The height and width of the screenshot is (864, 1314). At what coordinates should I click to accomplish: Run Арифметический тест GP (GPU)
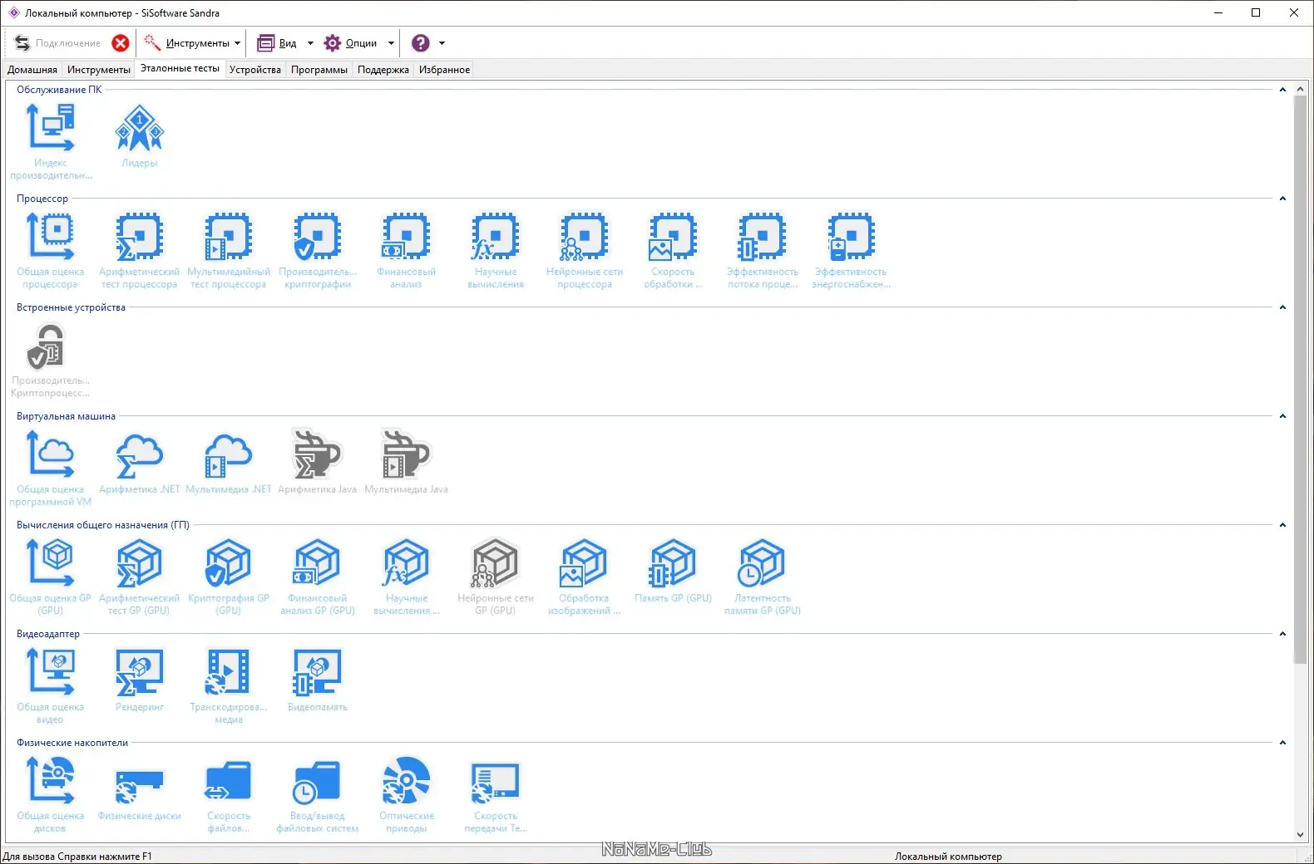[x=140, y=577]
